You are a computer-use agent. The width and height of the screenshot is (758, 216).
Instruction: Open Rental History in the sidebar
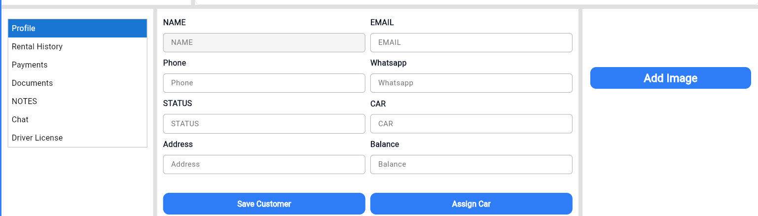pos(77,47)
